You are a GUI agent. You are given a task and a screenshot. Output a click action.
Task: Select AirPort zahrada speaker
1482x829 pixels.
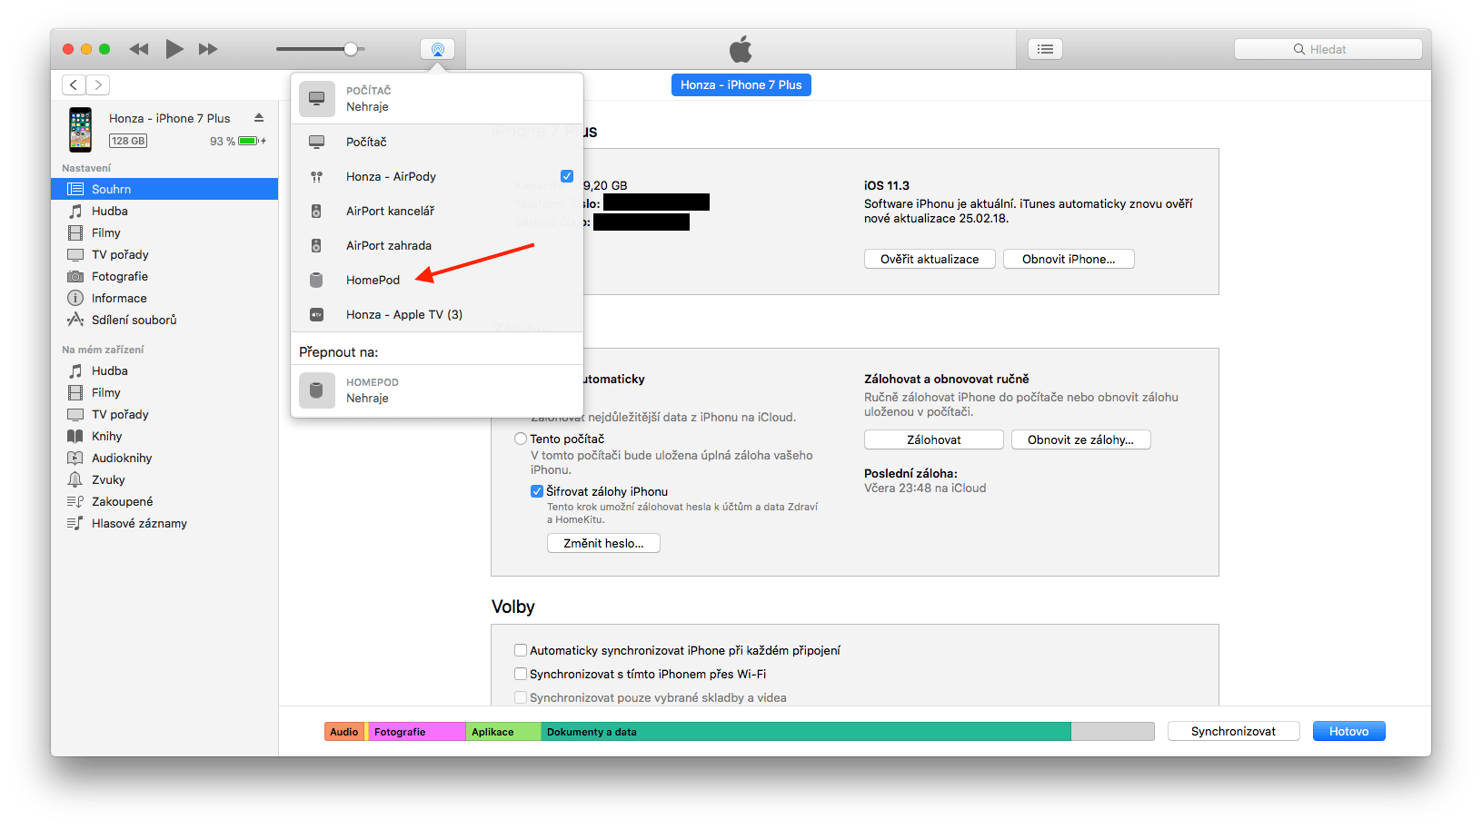click(437, 245)
